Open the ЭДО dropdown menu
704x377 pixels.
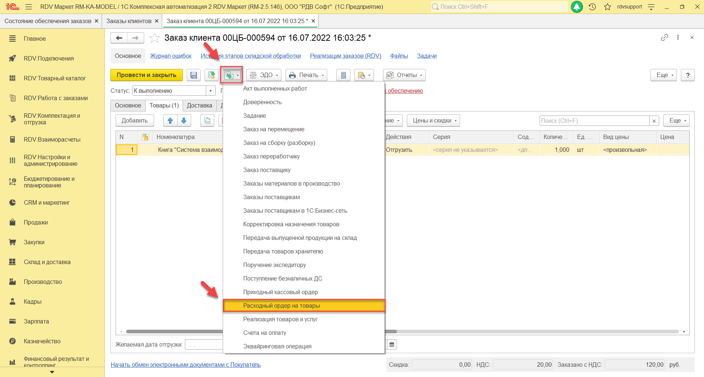(263, 75)
